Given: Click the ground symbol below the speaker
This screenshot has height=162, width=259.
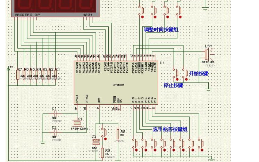Looking at the screenshot, I should point(208,90).
